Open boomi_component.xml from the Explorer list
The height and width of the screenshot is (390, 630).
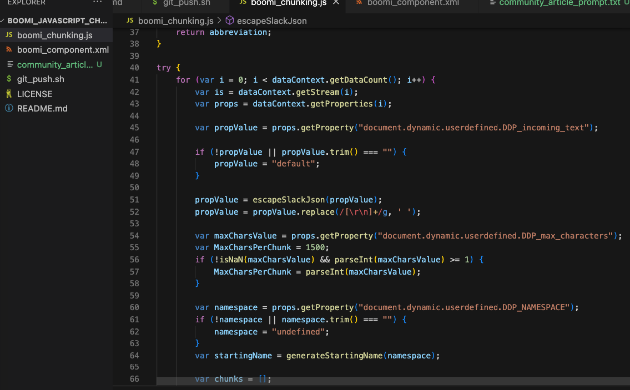click(x=63, y=49)
